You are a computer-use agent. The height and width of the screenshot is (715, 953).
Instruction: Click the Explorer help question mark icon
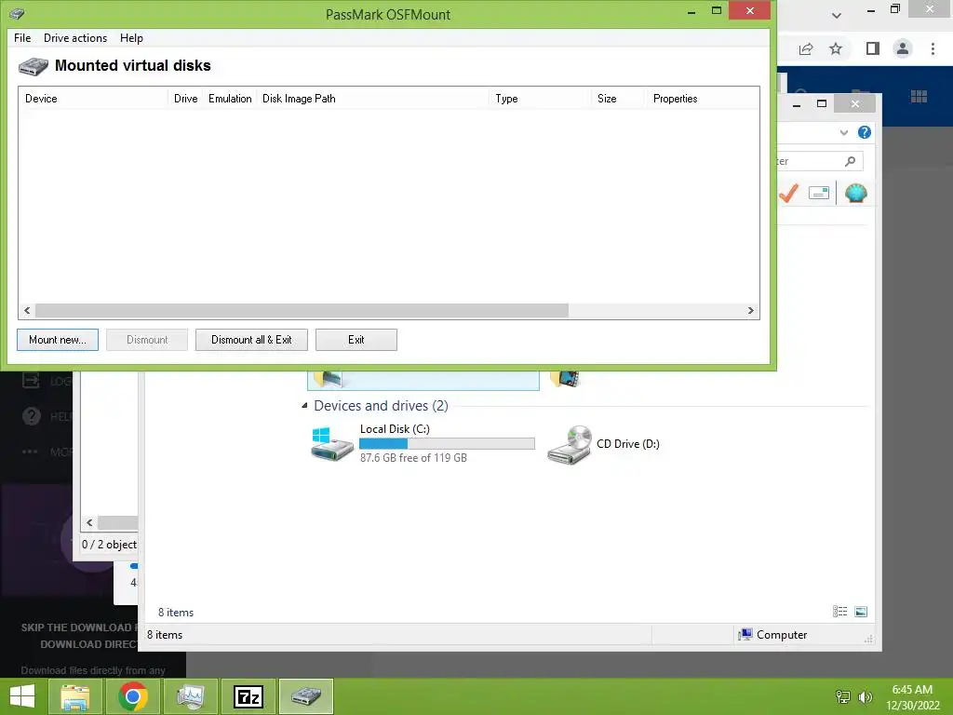pyautogui.click(x=865, y=132)
